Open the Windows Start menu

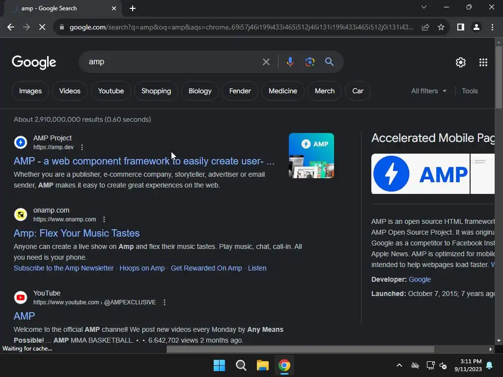point(220,365)
